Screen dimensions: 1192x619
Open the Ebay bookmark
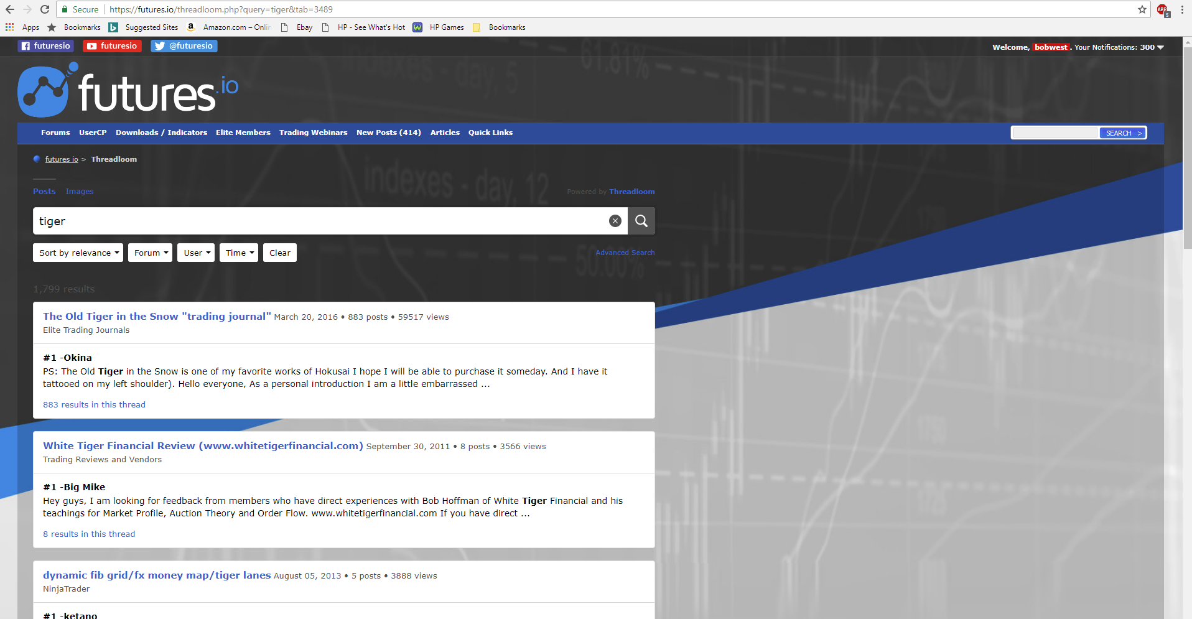[297, 27]
